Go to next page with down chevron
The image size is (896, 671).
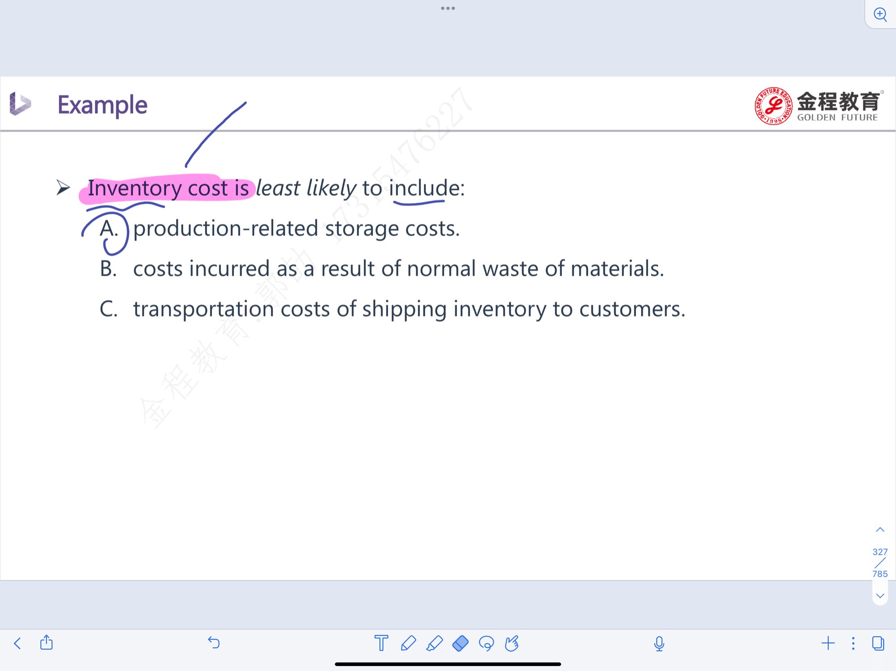pos(880,596)
